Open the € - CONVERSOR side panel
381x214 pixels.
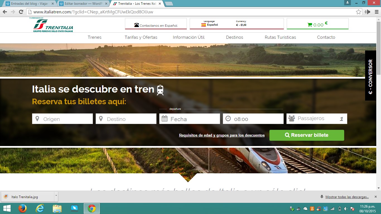pyautogui.click(x=370, y=76)
